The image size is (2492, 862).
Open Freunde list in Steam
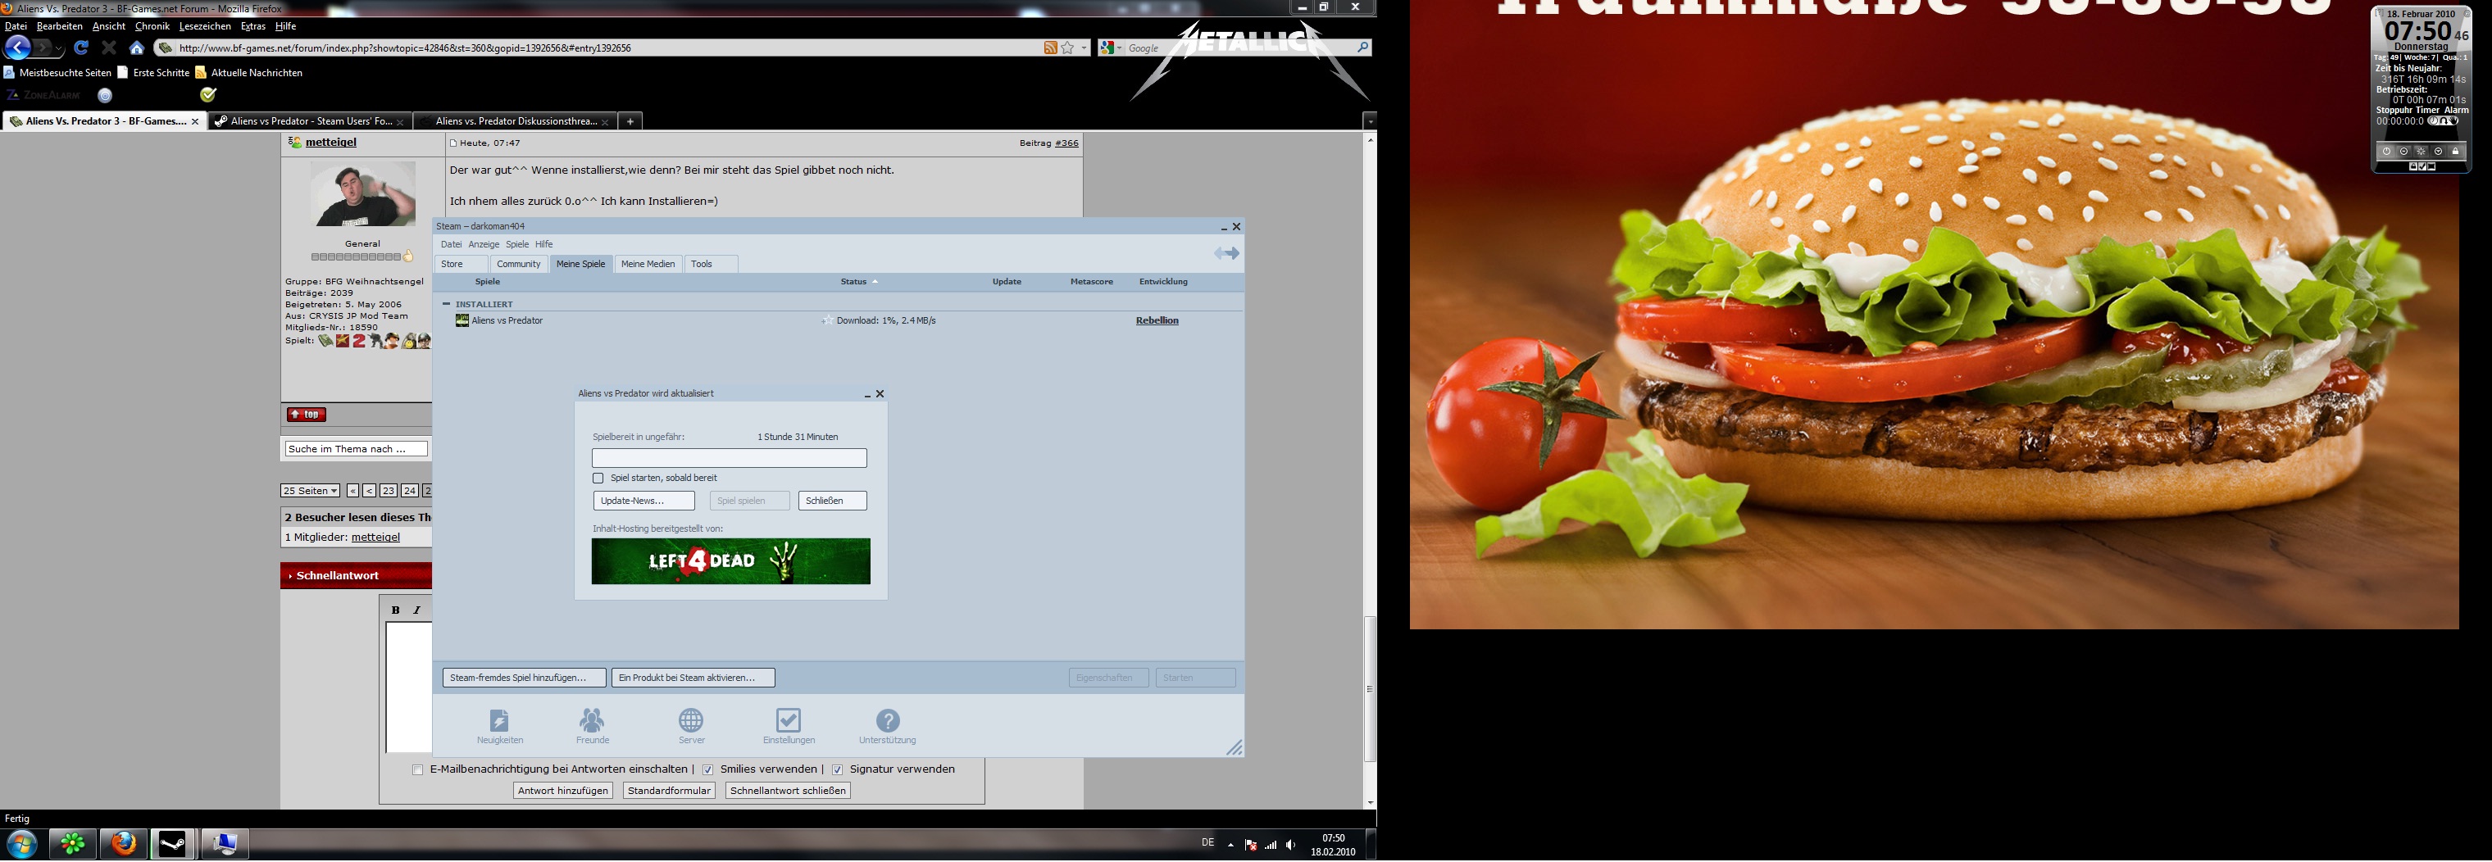592,726
